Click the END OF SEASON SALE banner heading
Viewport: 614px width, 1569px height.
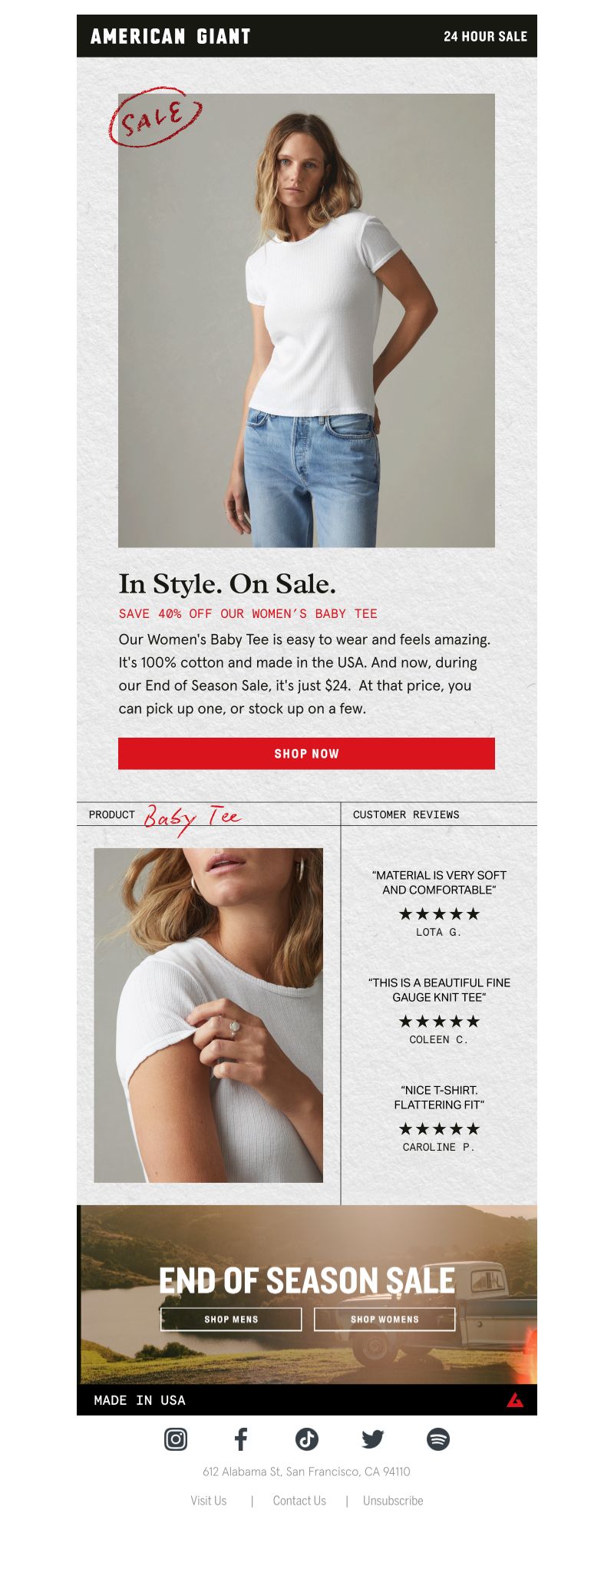pos(307,1280)
